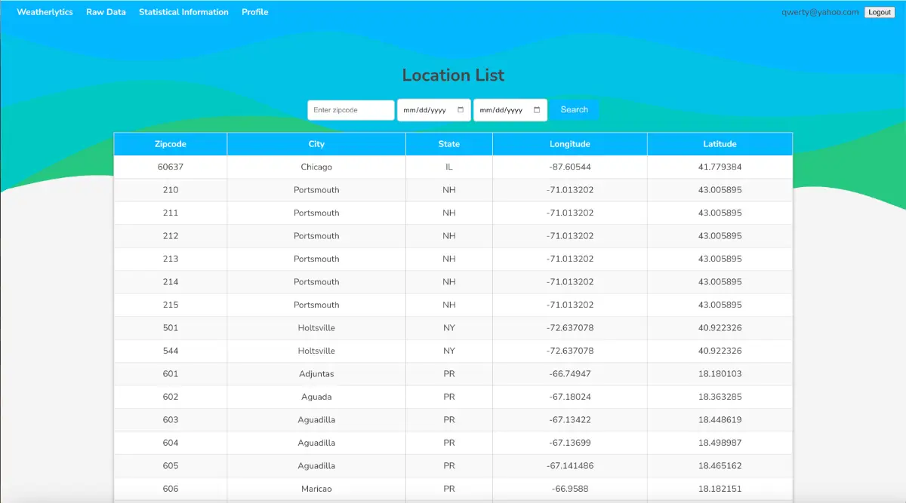Click the City column header
The width and height of the screenshot is (906, 503).
tap(316, 144)
